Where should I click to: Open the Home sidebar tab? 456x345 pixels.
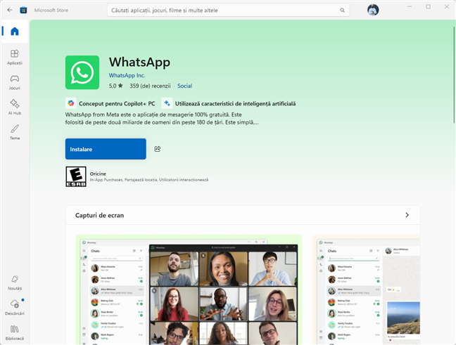[x=15, y=31]
